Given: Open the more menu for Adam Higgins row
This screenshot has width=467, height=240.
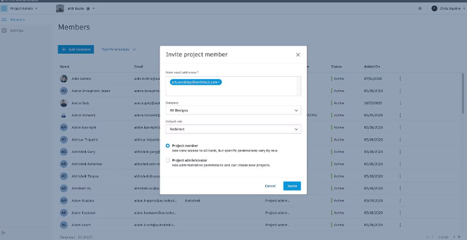Looking at the screenshot, I should click(400, 200).
